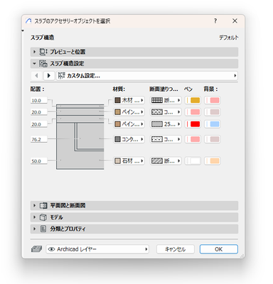Click the slab structure preview diagram
This screenshot has height=284, width=273.
pyautogui.click(x=80, y=137)
